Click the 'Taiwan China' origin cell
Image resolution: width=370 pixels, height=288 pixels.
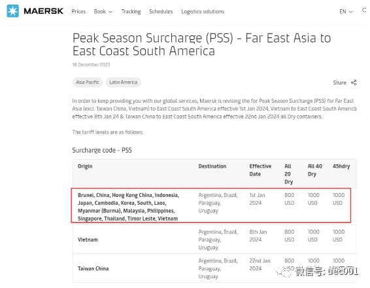coord(93,268)
